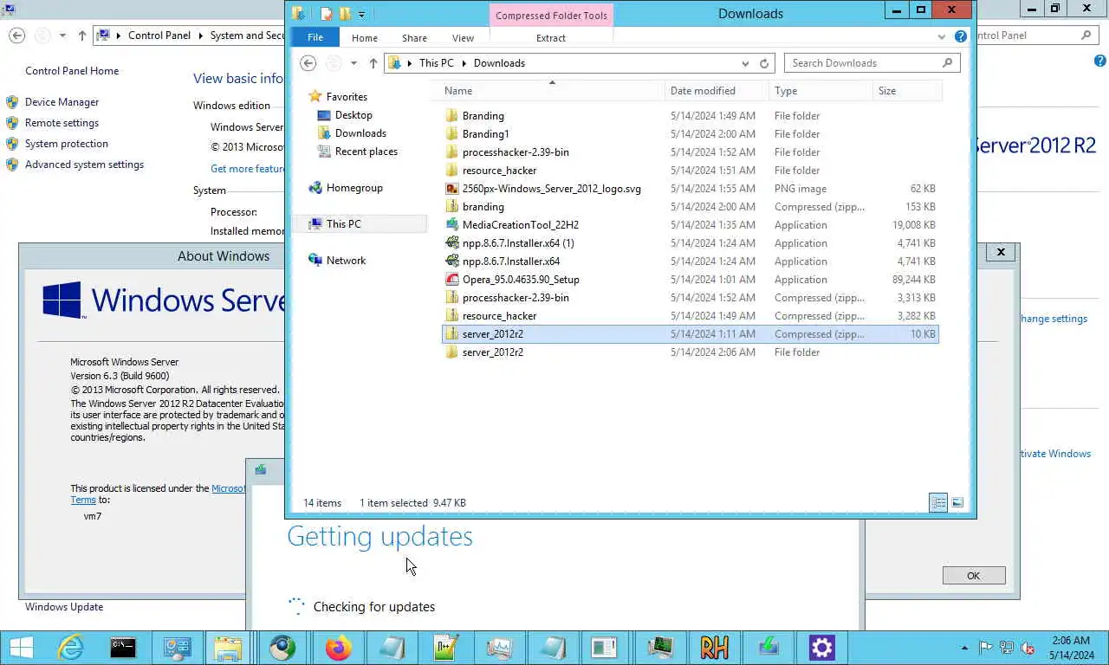Go up one folder level
The height and width of the screenshot is (665, 1109).
(373, 63)
